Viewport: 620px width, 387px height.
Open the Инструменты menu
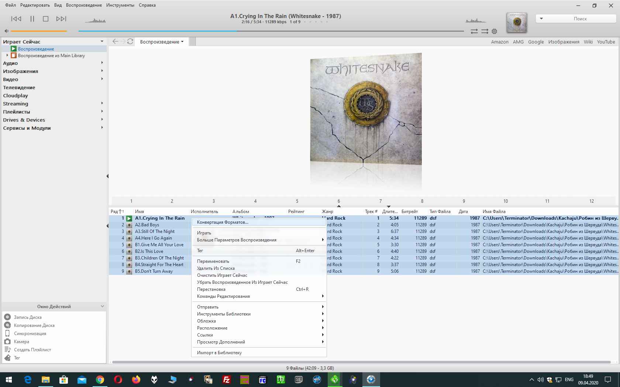pos(120,5)
